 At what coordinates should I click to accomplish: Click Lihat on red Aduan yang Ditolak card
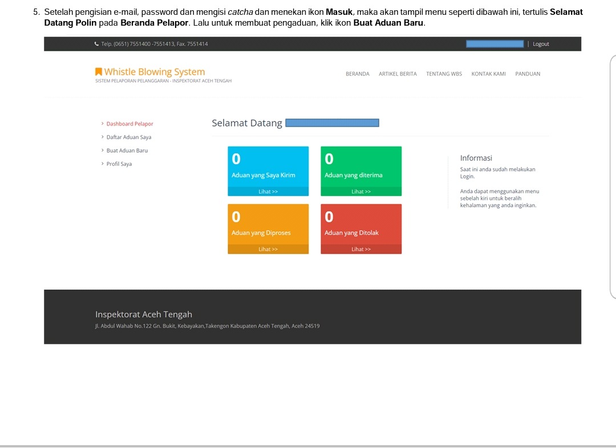pyautogui.click(x=361, y=249)
